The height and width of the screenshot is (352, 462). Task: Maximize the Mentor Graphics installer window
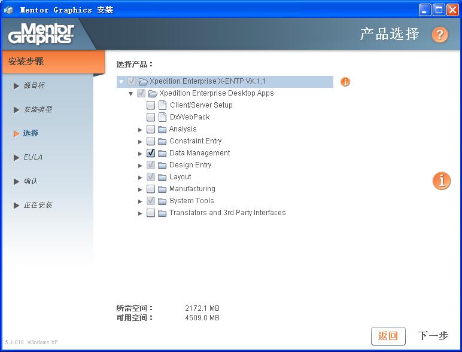(439, 10)
